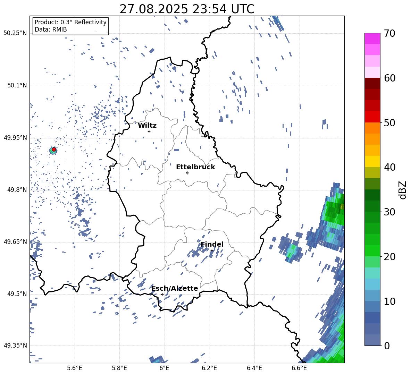Image resolution: width=411 pixels, height=375 pixels.
Task: Click the 49.5°N latitude label
Action: (x=17, y=293)
